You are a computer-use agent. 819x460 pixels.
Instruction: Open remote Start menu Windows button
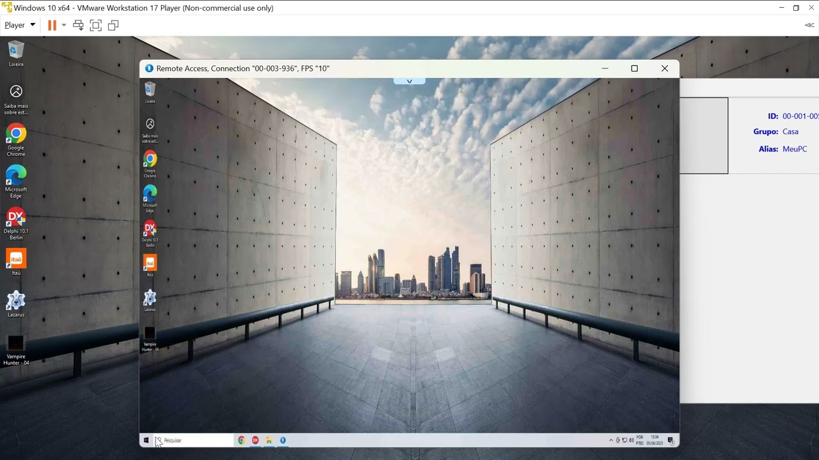[146, 440]
